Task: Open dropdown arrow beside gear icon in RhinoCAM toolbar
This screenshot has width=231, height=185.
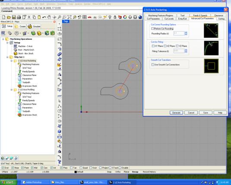Action: pyautogui.click(x=20, y=33)
